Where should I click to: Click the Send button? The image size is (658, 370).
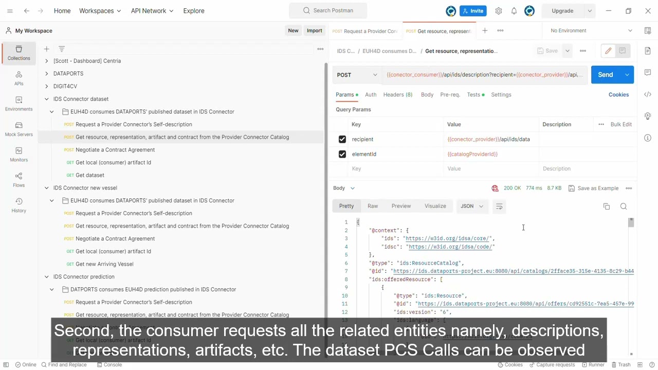606,75
